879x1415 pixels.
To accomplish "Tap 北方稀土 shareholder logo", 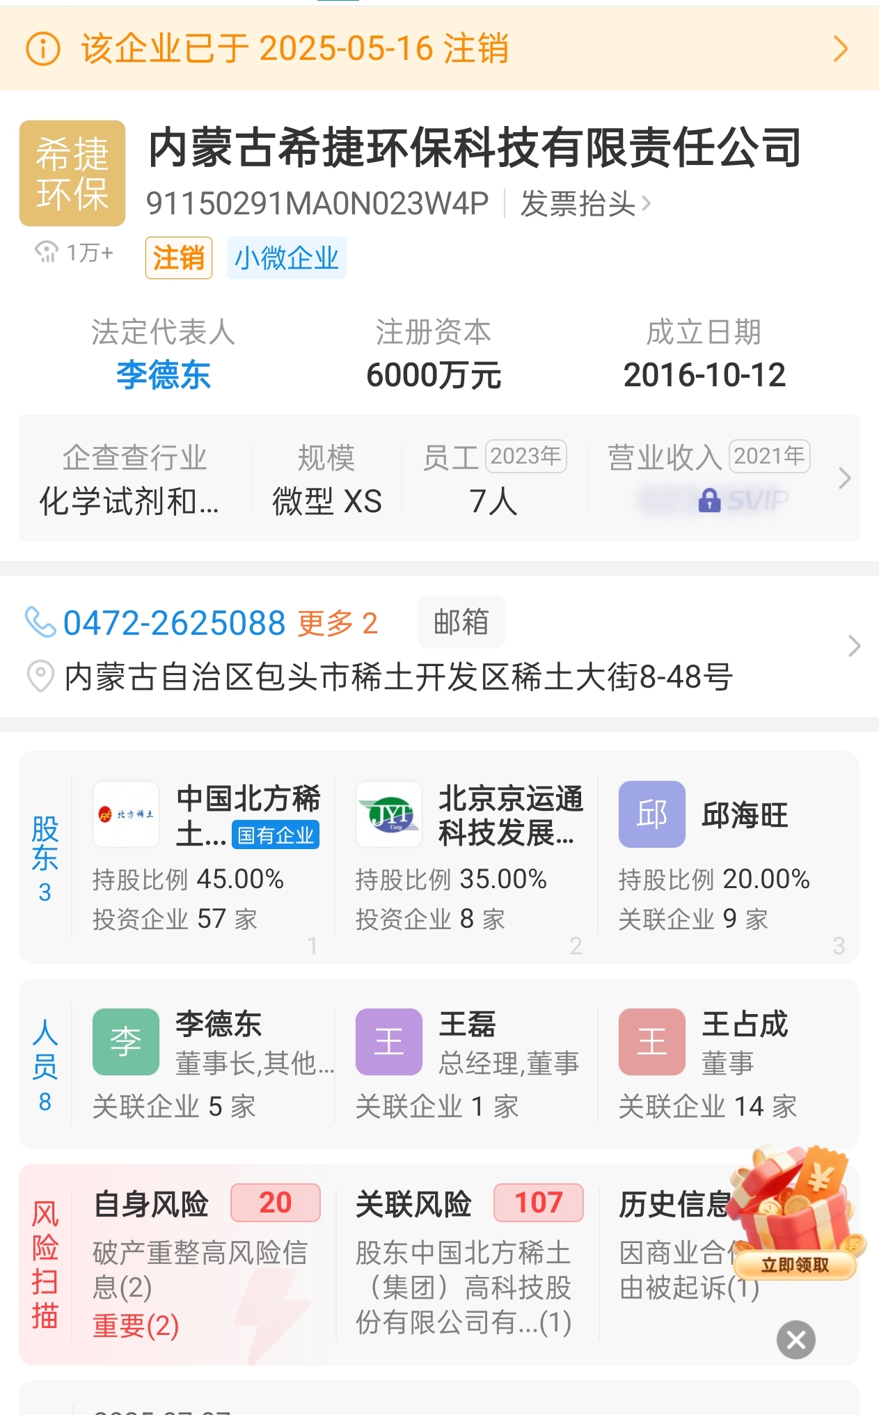I will [126, 814].
